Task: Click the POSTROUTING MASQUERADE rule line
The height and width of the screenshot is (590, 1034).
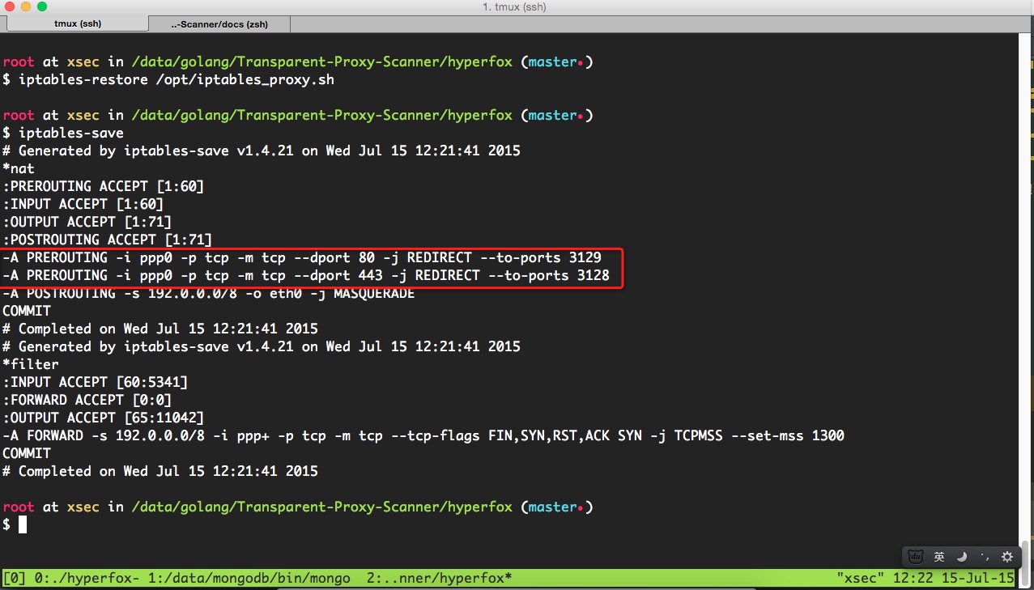Action: coord(209,294)
